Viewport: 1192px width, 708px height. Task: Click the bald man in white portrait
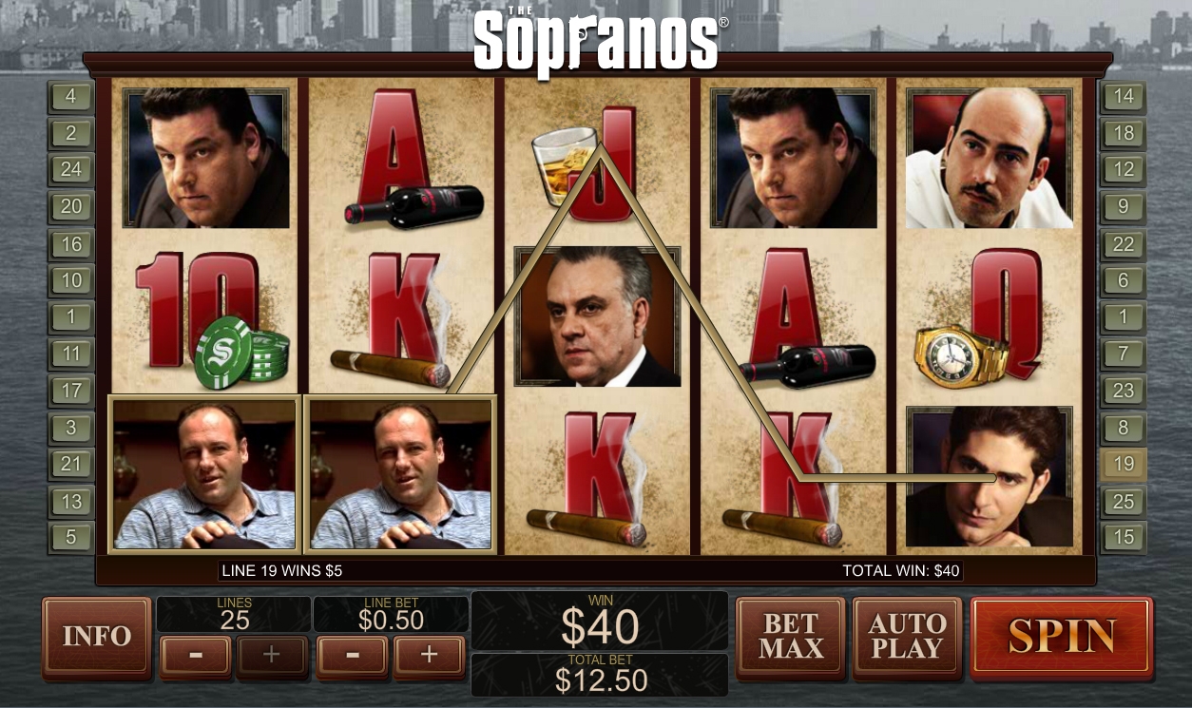(x=990, y=159)
